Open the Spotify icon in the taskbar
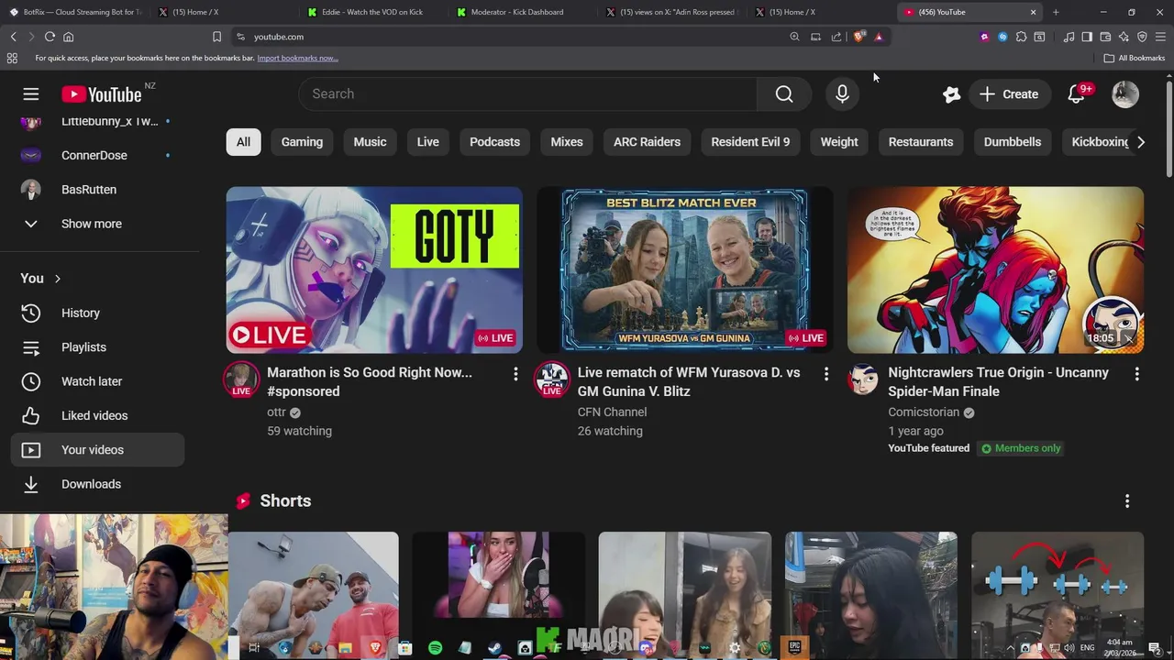This screenshot has height=660, width=1174. pyautogui.click(x=435, y=648)
